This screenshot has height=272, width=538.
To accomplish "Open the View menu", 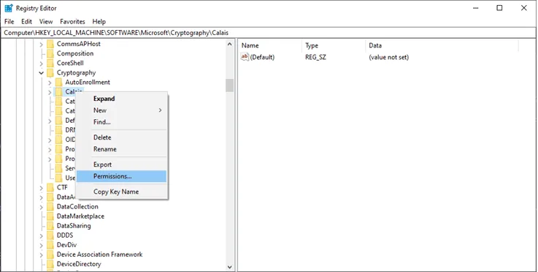I will (46, 21).
